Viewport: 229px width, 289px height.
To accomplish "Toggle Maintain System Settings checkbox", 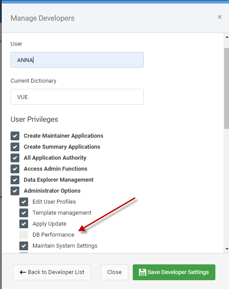I will pos(24,246).
